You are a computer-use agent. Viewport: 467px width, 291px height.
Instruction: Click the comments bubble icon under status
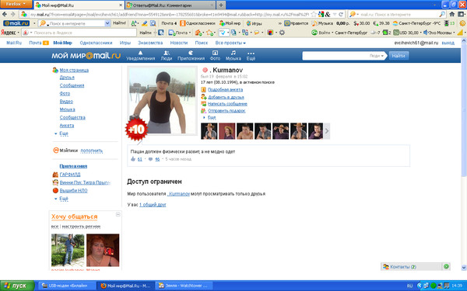151,159
